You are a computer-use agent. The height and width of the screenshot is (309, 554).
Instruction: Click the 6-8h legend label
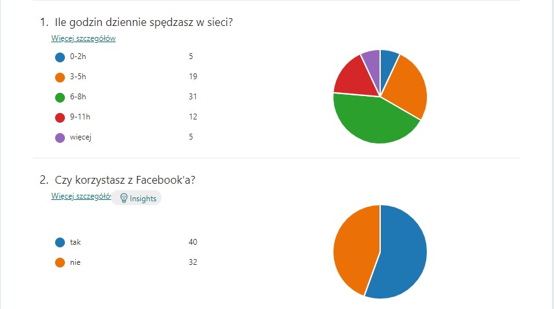click(x=78, y=97)
